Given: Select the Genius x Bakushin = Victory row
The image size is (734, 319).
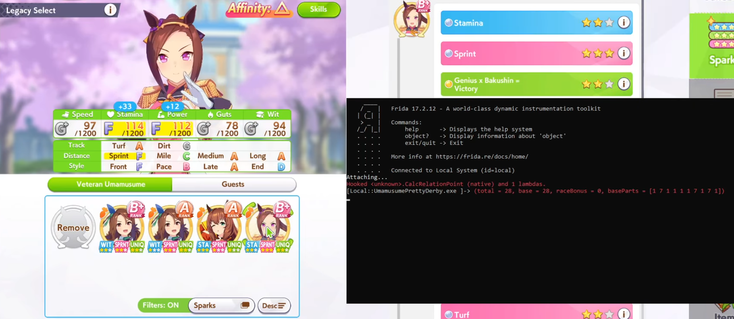Looking at the screenshot, I should 536,84.
